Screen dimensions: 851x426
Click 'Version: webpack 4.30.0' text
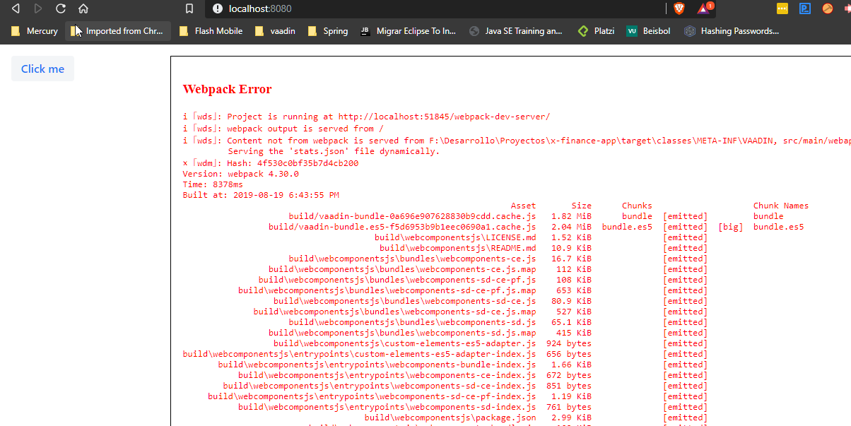(240, 174)
